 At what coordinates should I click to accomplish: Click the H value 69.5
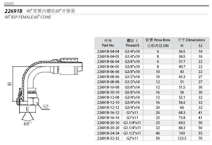[182, 123]
